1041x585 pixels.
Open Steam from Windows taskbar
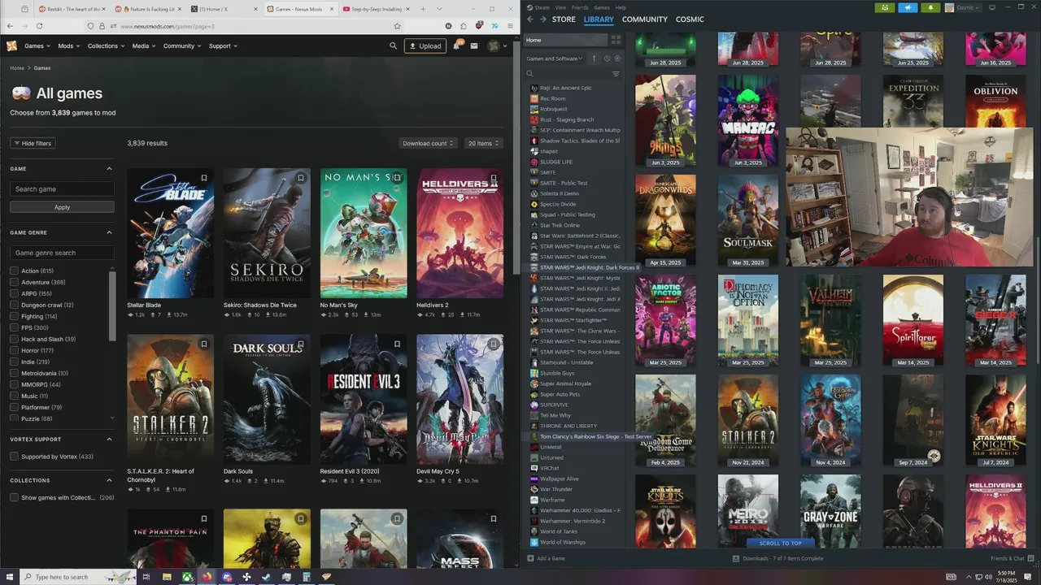[267, 577]
